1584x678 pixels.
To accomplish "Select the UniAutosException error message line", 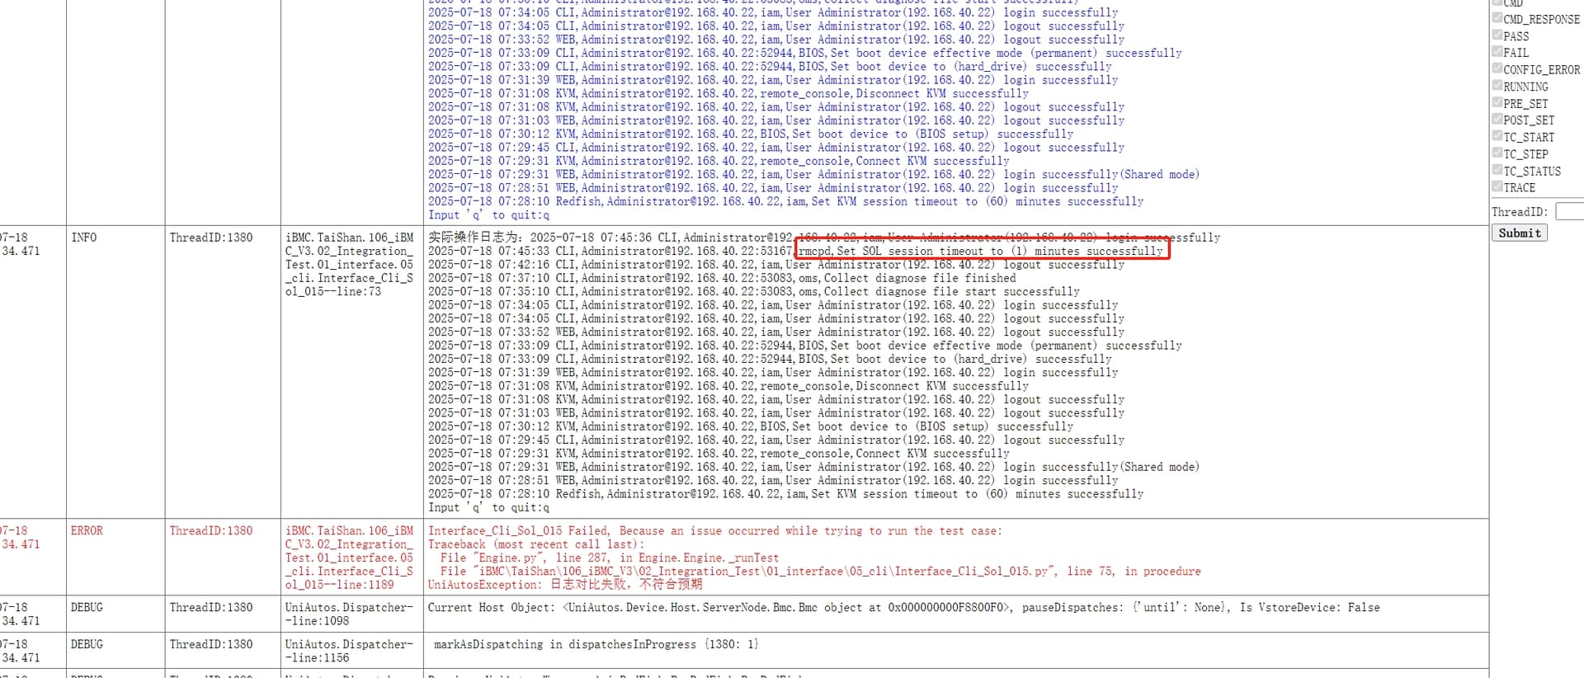I will pos(564,585).
